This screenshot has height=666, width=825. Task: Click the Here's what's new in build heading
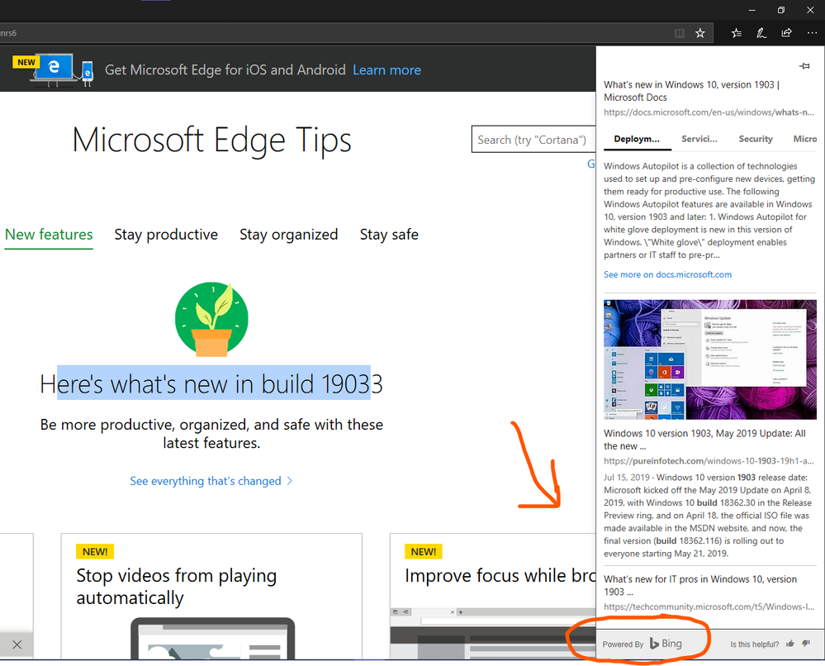tap(211, 383)
